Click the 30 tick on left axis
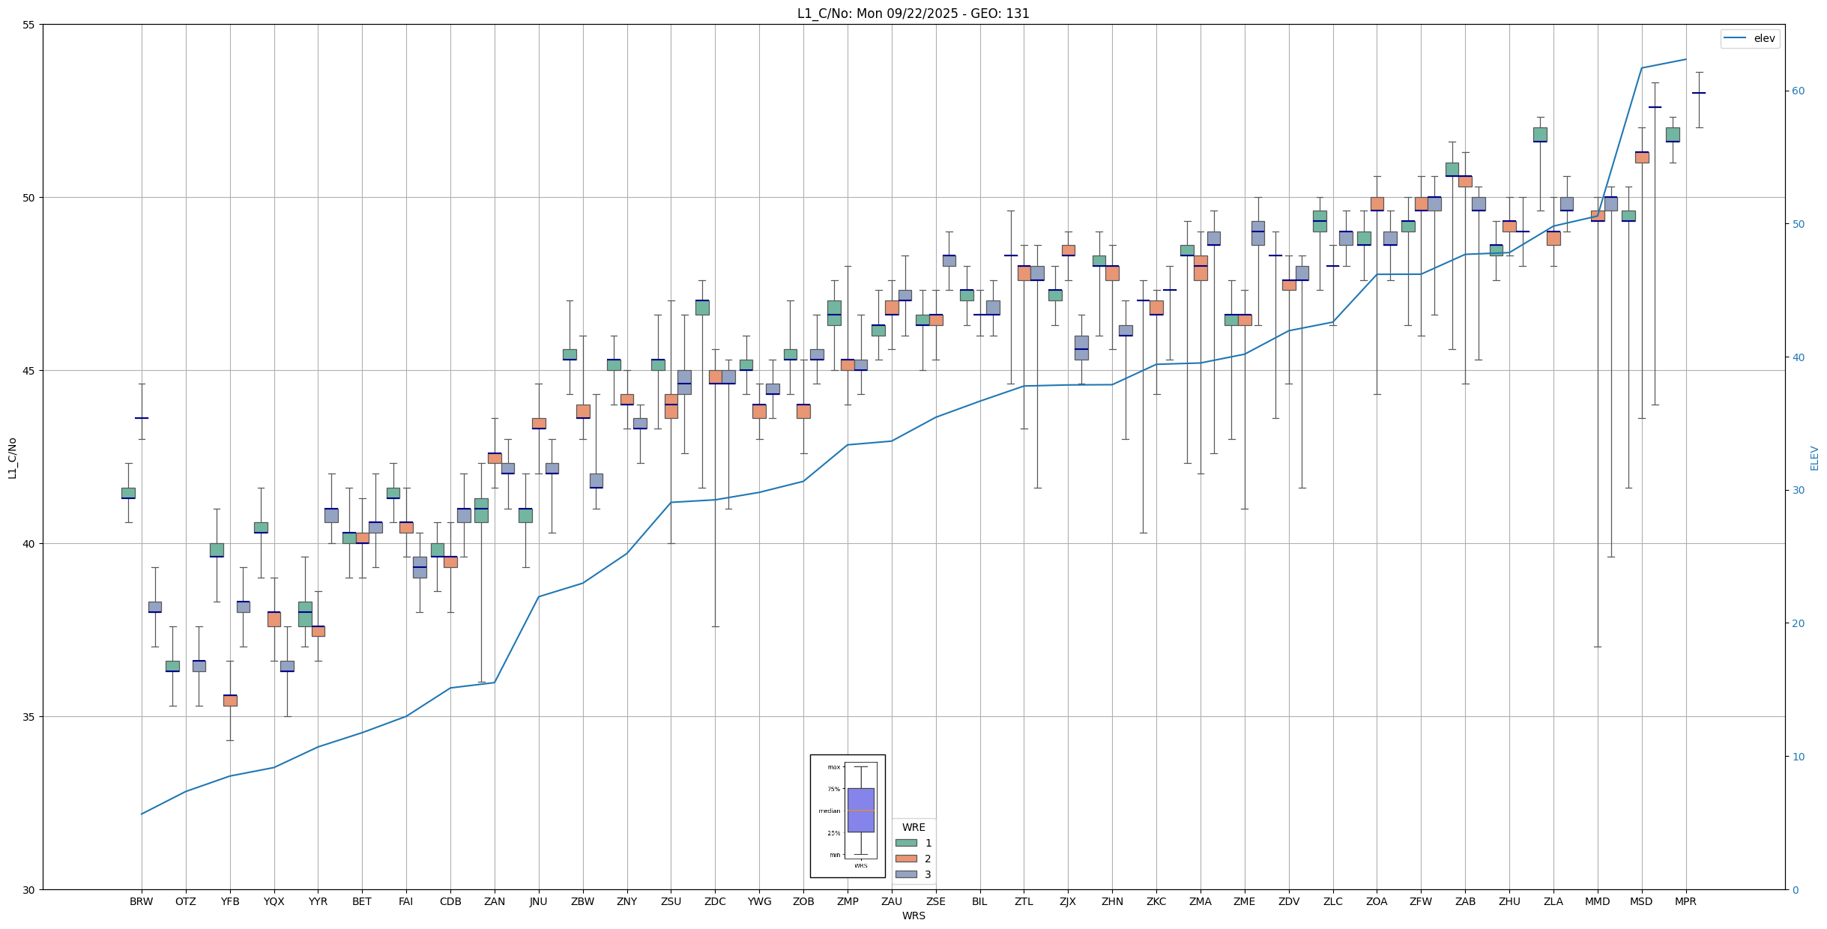Viewport: 1827px width, 929px height. 29,890
